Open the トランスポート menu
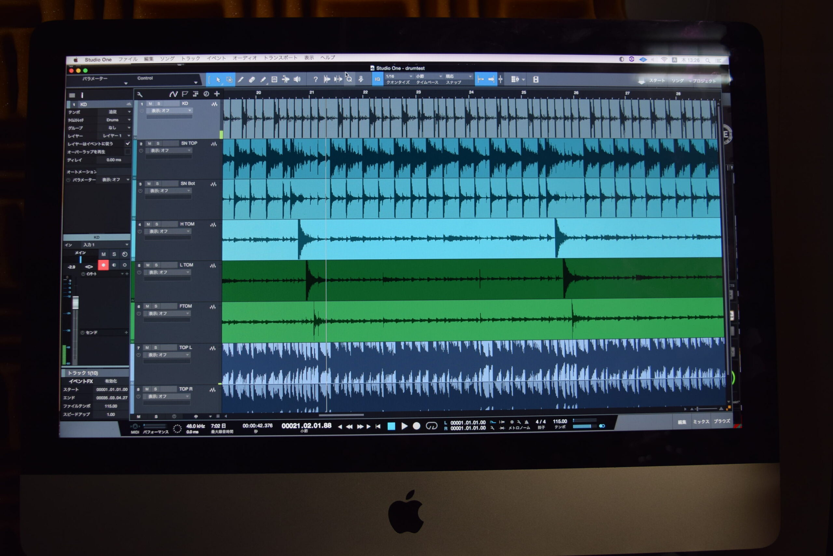Viewport: 833px width, 556px height. 280,58
